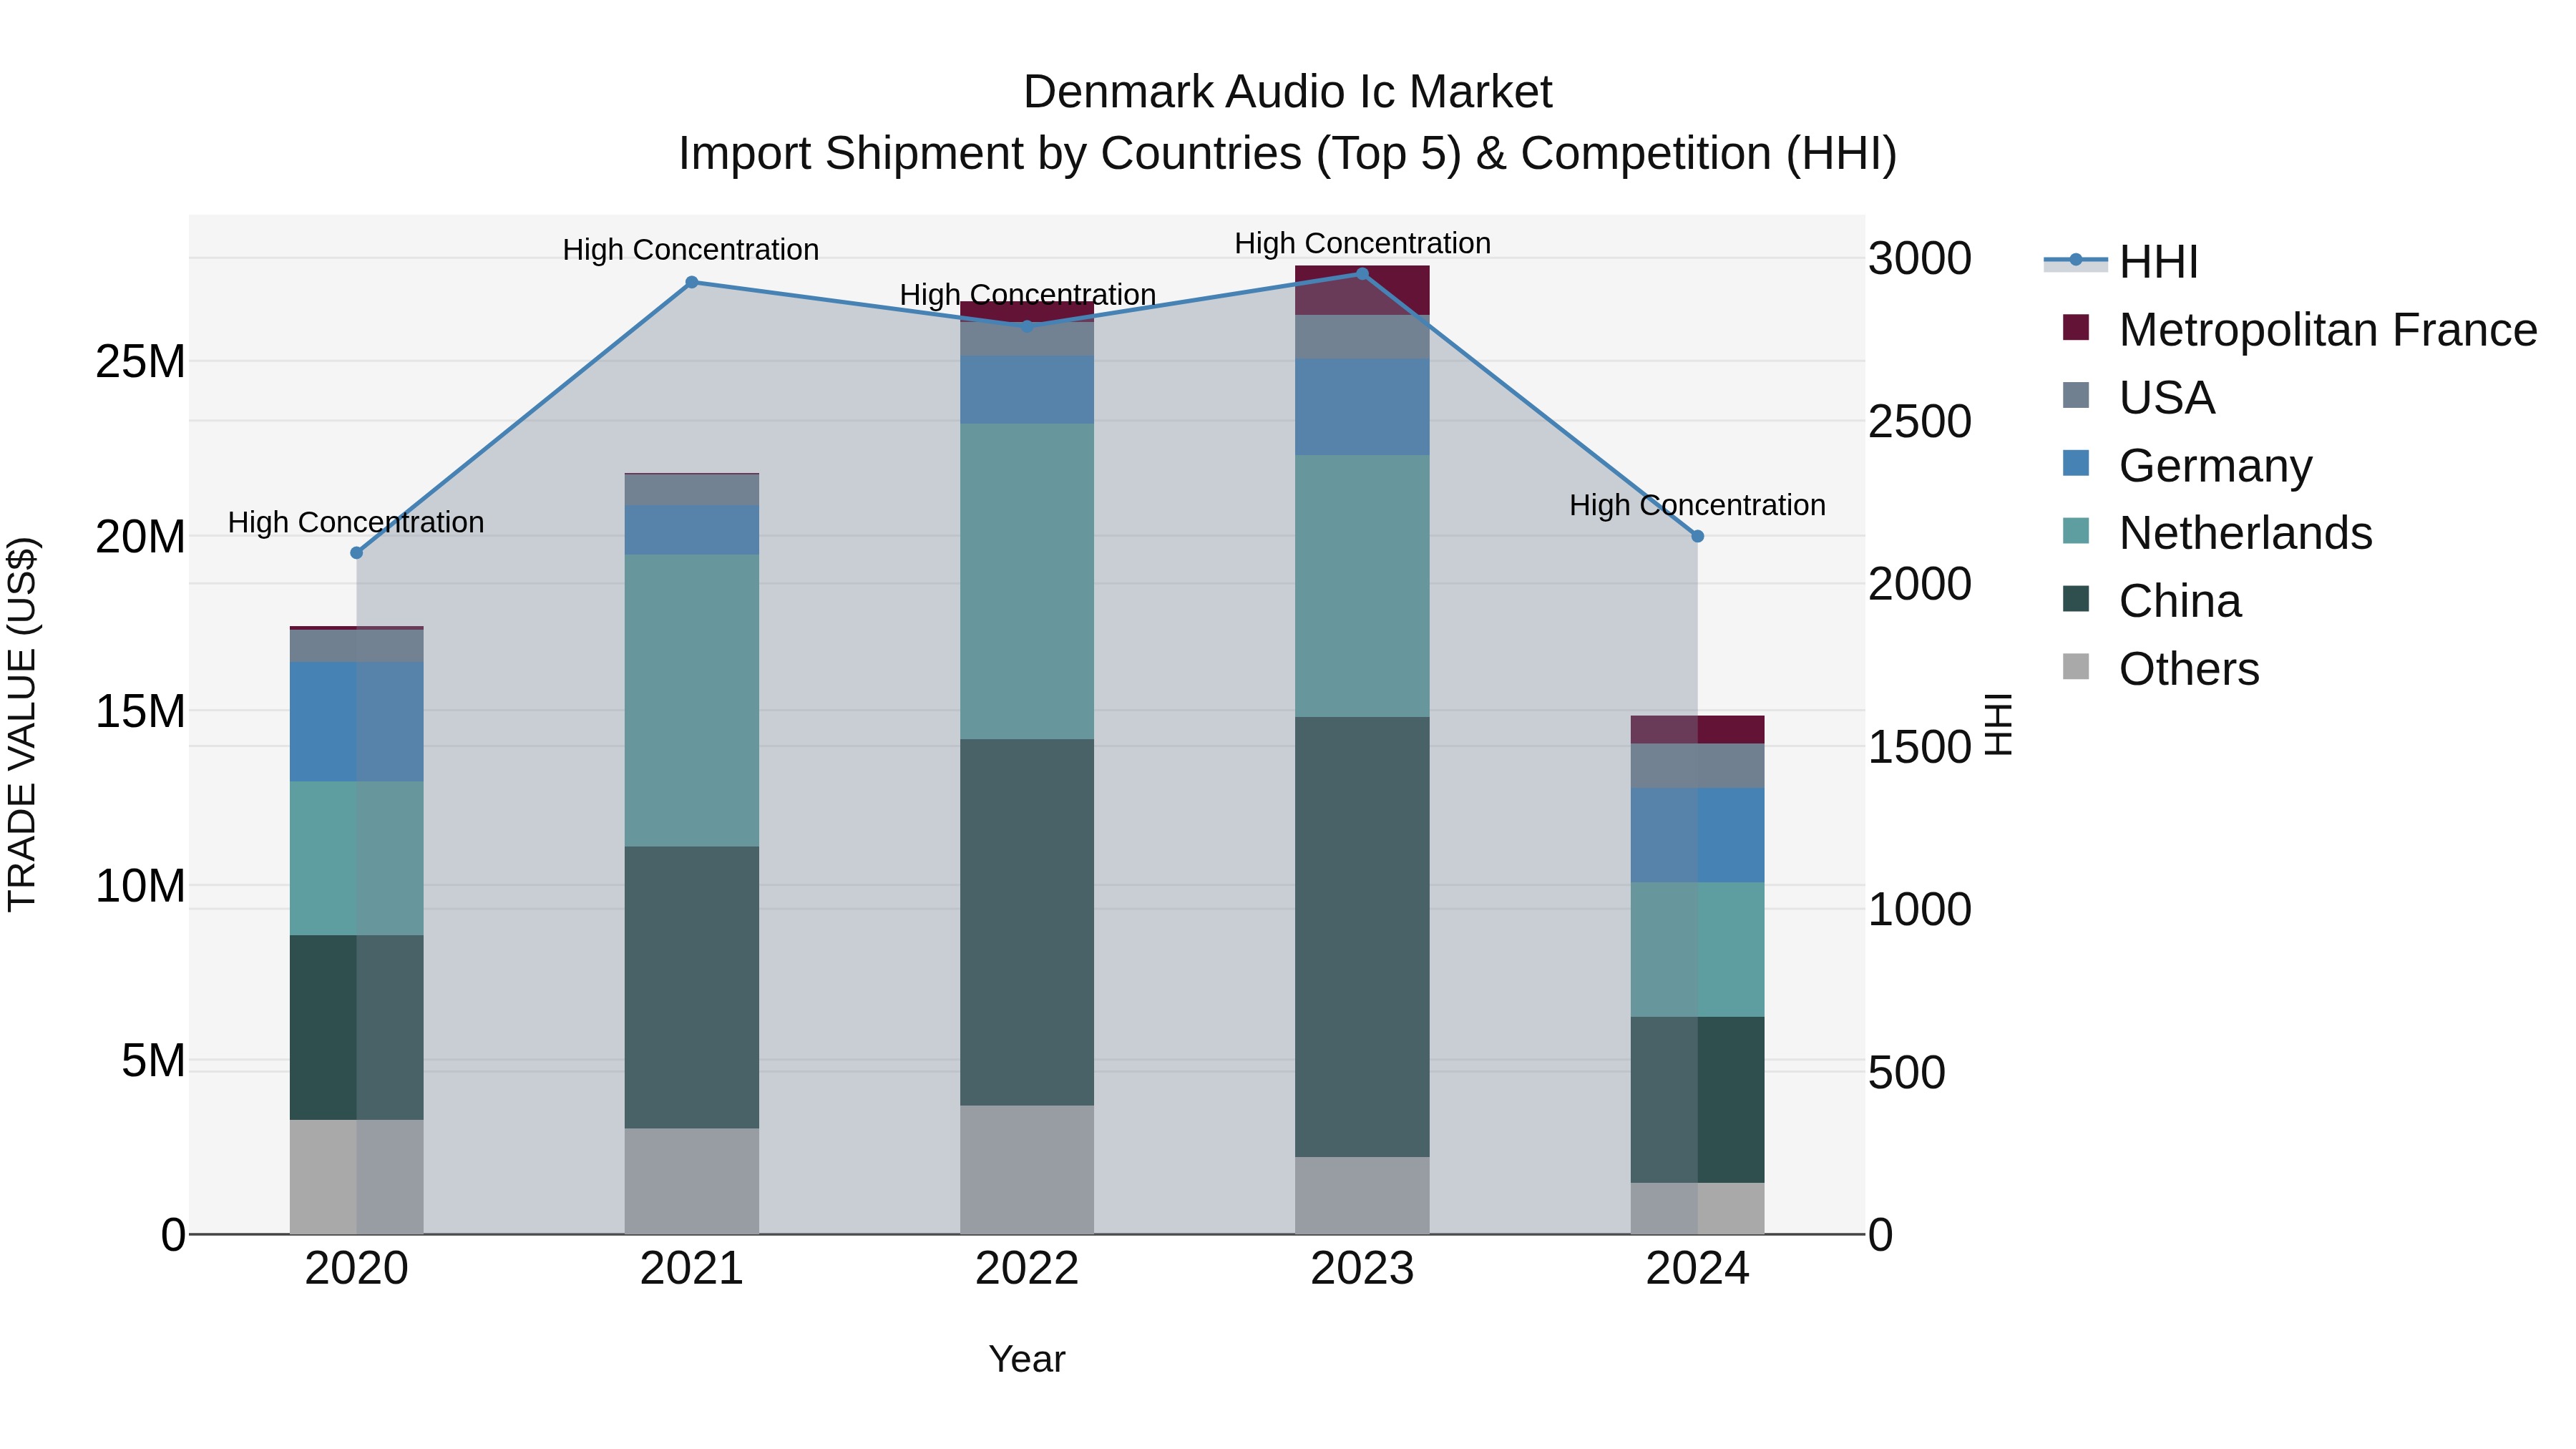Screen dimensions: 2576x1449
Task: Click the Denmark Audio Ic Market title
Action: (x=1288, y=92)
